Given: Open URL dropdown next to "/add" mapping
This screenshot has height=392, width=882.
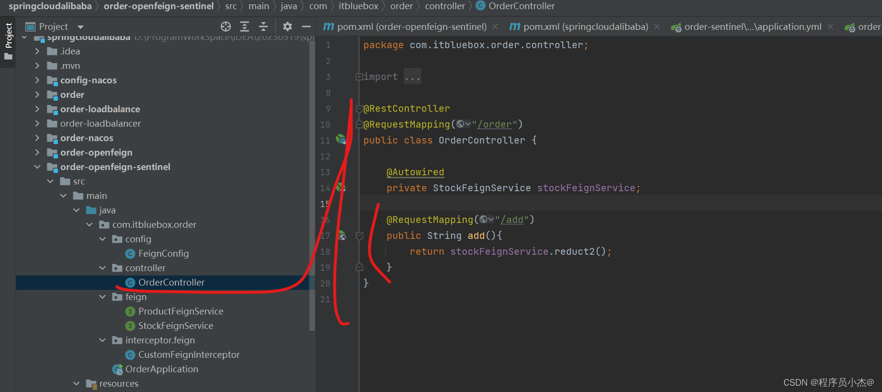Looking at the screenshot, I should (x=487, y=220).
